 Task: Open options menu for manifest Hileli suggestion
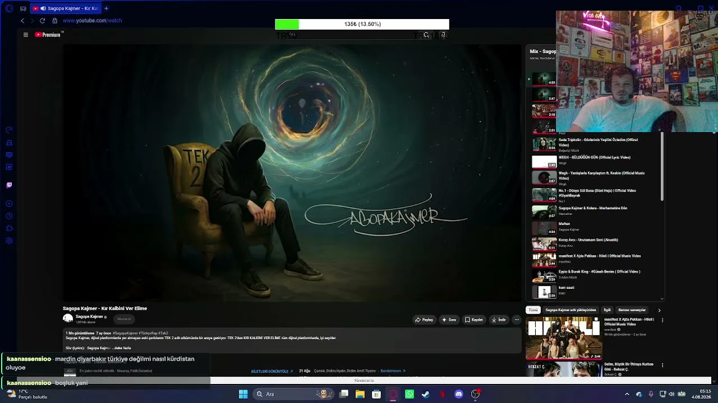point(662,320)
